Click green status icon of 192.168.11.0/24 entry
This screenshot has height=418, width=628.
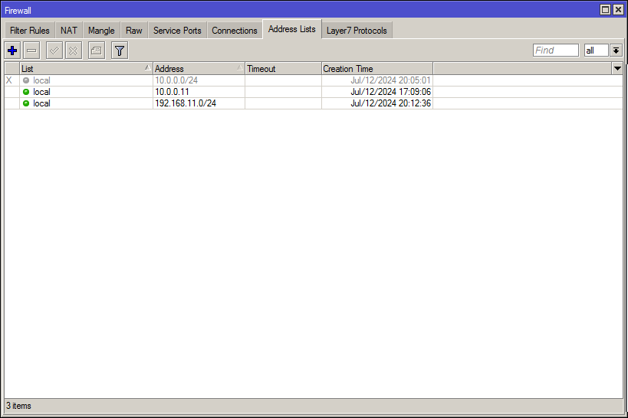click(26, 103)
